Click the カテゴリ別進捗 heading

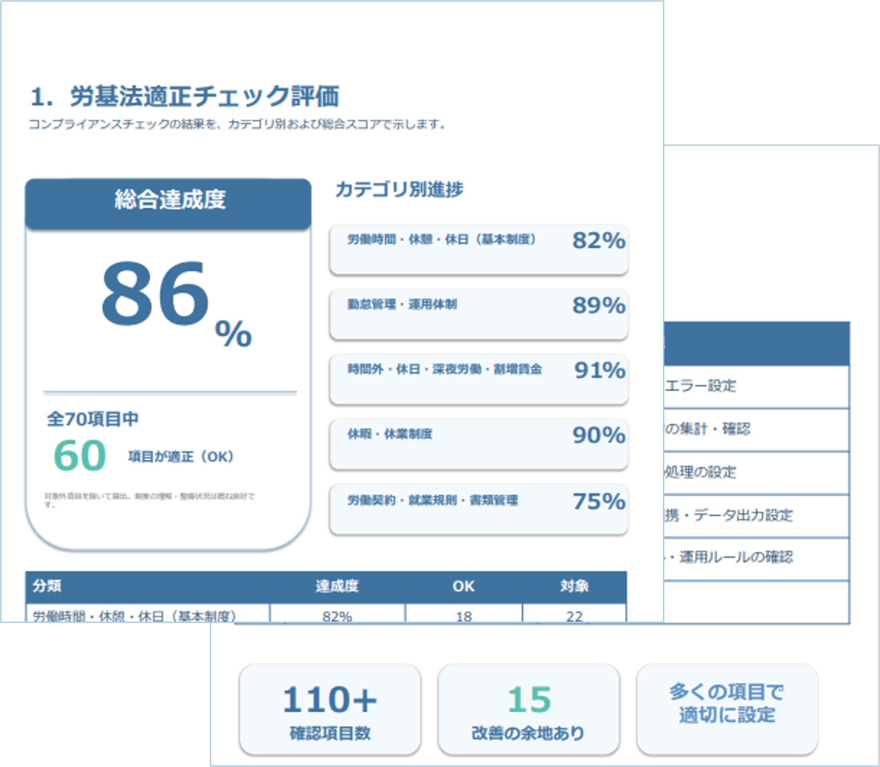coord(399,189)
